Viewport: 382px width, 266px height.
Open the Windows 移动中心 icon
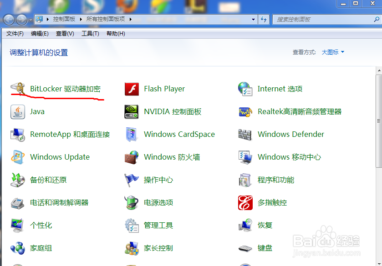(x=245, y=157)
